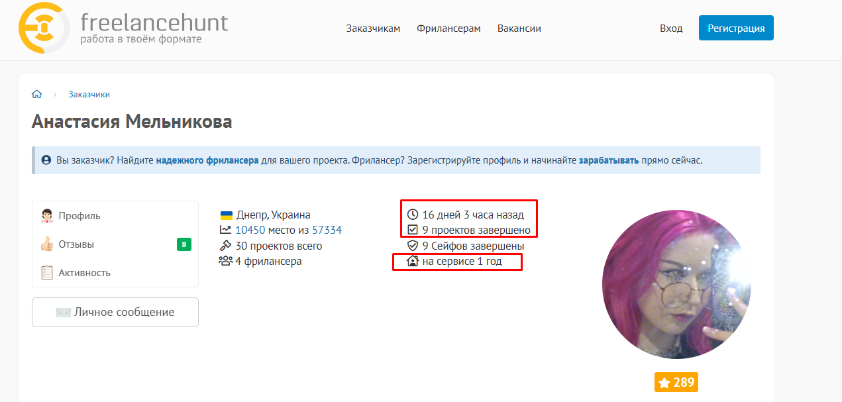Click the Ukraine flag icon
842x402 pixels.
click(226, 215)
